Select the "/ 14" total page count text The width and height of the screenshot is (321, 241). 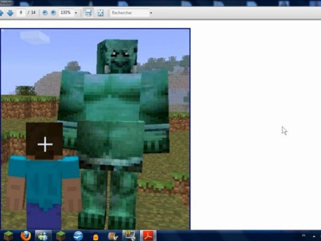click(31, 13)
